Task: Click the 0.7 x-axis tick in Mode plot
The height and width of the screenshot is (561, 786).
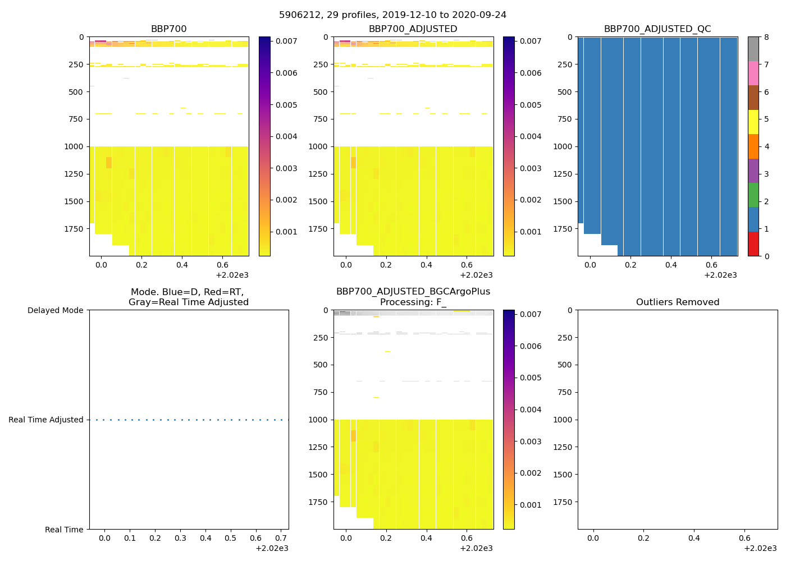Action: 281,539
